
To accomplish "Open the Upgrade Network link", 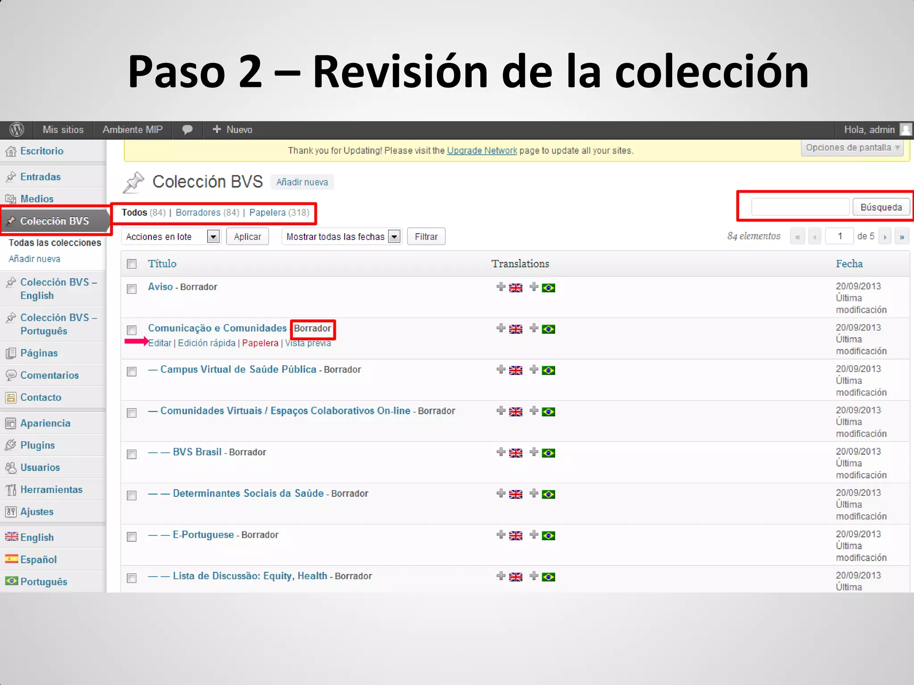I will pos(482,150).
